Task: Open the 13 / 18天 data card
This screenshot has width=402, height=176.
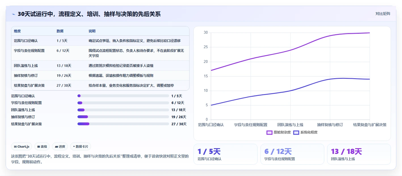Action: [359, 154]
